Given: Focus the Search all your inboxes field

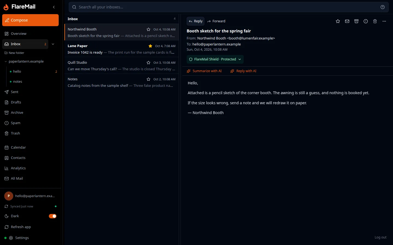Looking at the screenshot, I should (x=229, y=7).
